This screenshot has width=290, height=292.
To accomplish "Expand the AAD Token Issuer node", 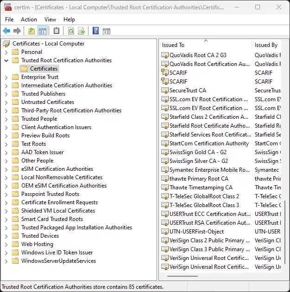I will (x=6, y=153).
